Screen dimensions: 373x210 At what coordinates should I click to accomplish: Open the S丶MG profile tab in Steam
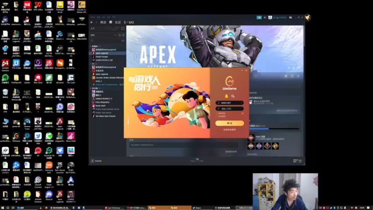129,22
